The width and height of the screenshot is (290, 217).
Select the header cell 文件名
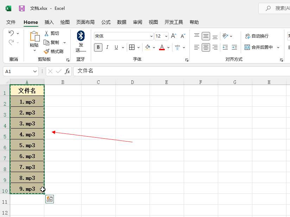click(x=27, y=91)
